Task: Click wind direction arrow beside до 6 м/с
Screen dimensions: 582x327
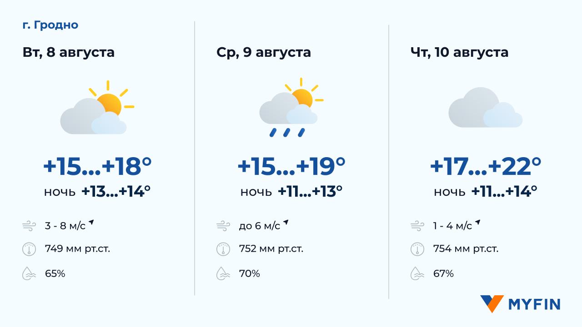Action: pyautogui.click(x=286, y=222)
